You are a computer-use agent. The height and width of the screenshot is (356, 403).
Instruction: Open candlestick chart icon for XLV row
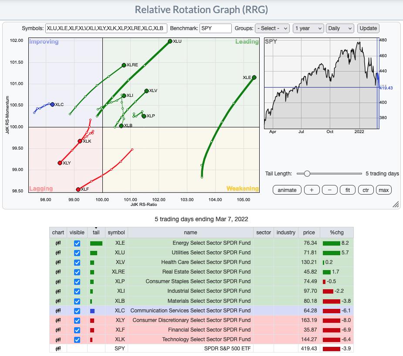coord(58,262)
